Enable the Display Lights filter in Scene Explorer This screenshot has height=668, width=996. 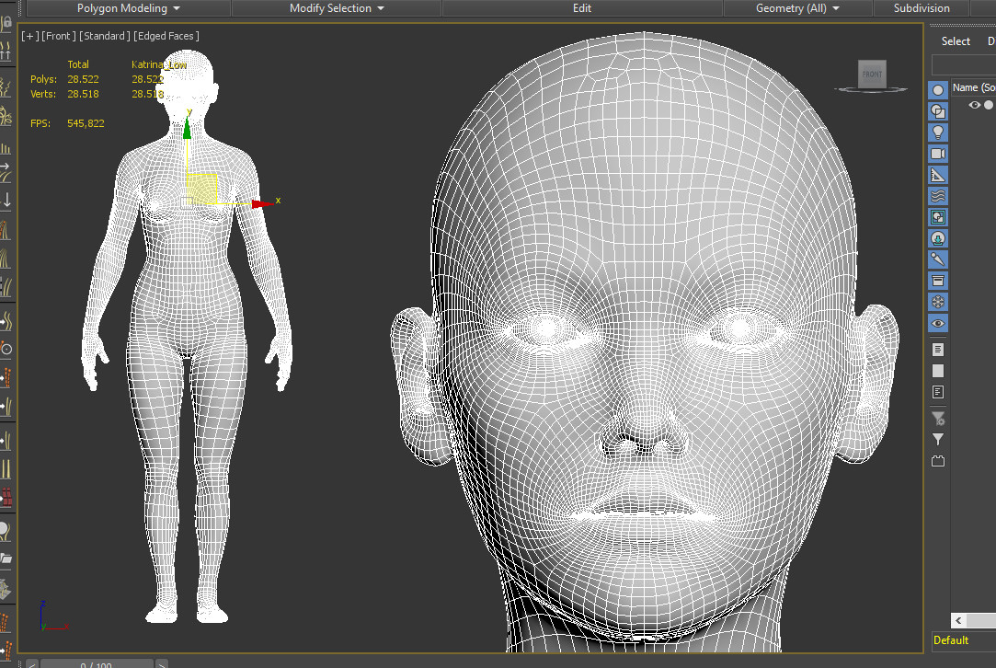[937, 132]
